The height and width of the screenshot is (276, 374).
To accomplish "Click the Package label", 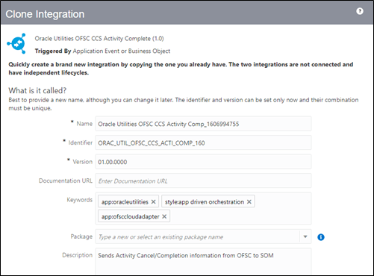I will (81, 236).
